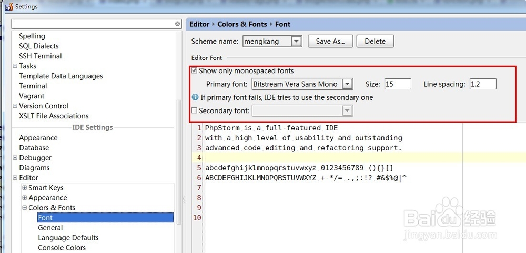526x253 pixels.
Task: Select Console Colors tree item
Action: [62, 248]
